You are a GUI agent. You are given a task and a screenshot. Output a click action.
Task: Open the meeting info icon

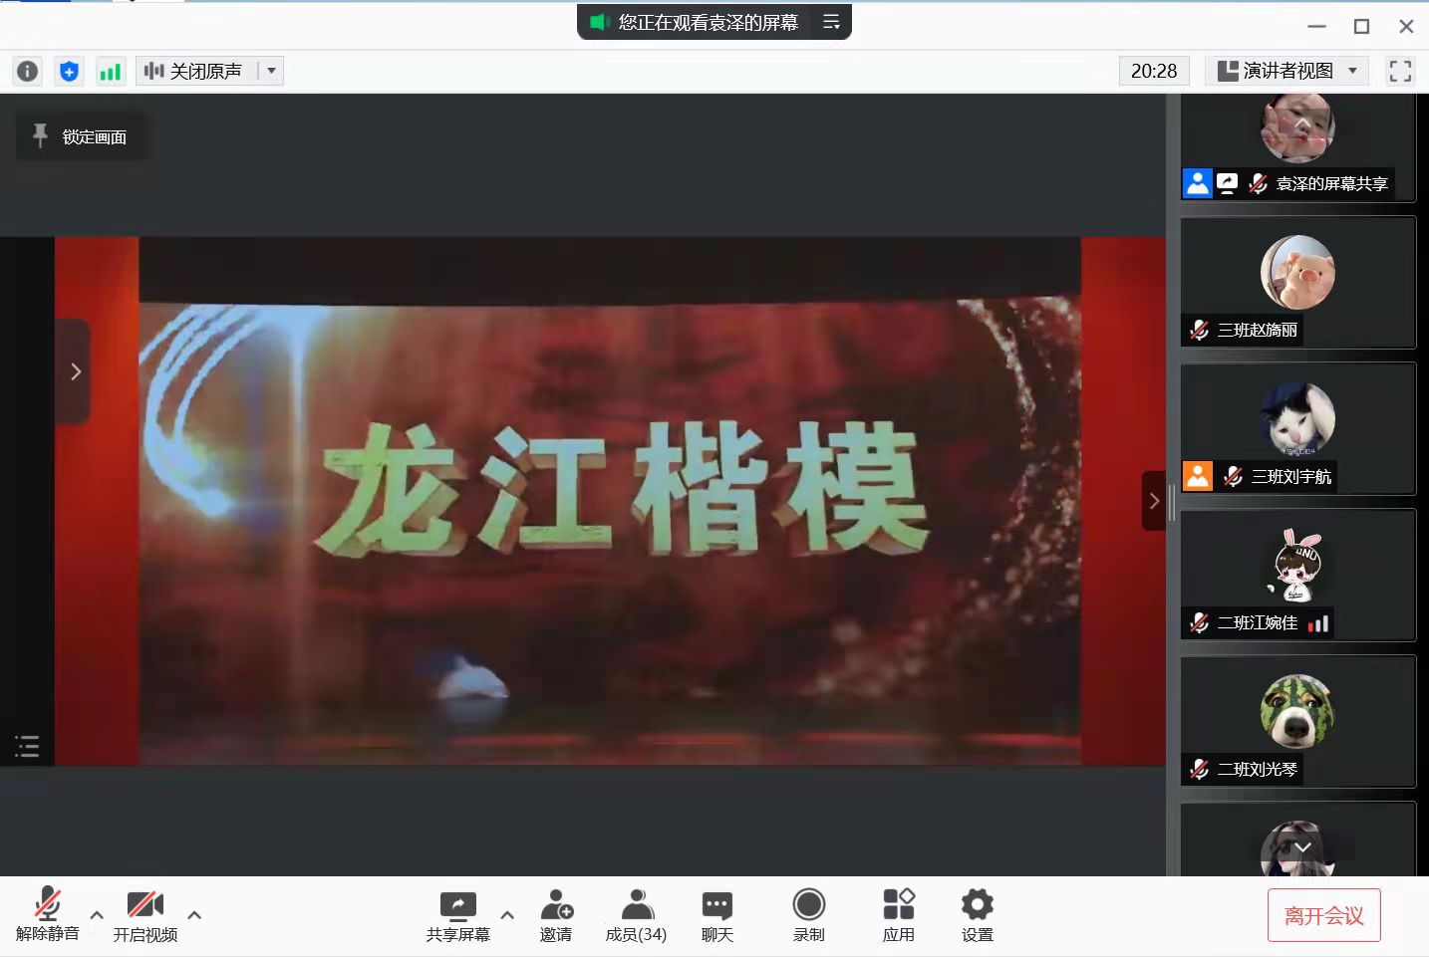tap(28, 71)
